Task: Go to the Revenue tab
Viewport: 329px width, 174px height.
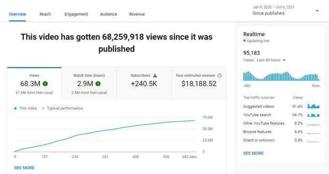Action: click(137, 14)
